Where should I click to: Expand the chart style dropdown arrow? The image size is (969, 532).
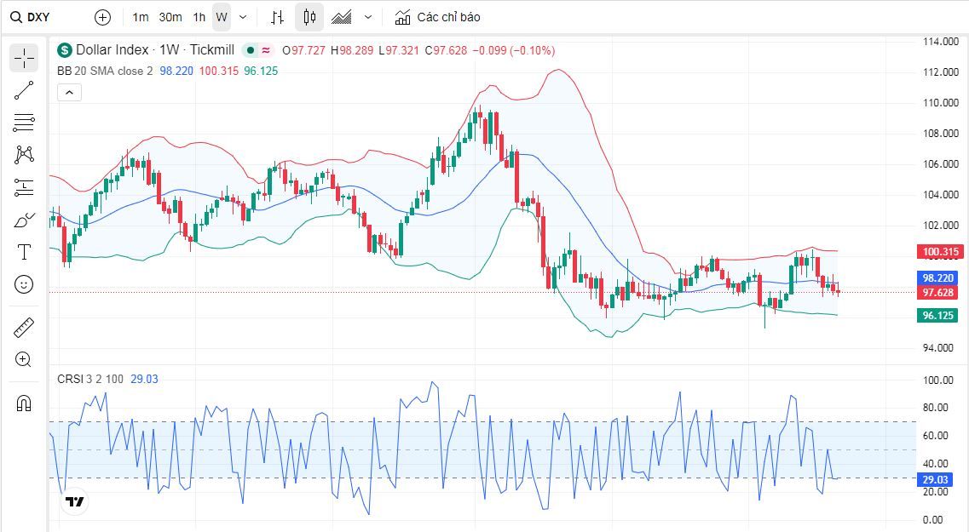click(x=368, y=17)
